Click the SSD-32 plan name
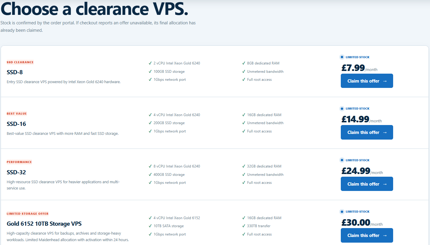This screenshot has width=430, height=245. pos(16,172)
